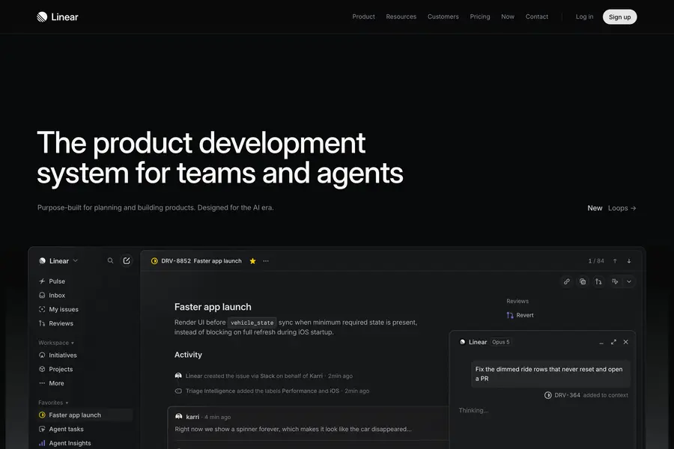674x449 pixels.
Task: Click the Log in link
Action: [584, 16]
